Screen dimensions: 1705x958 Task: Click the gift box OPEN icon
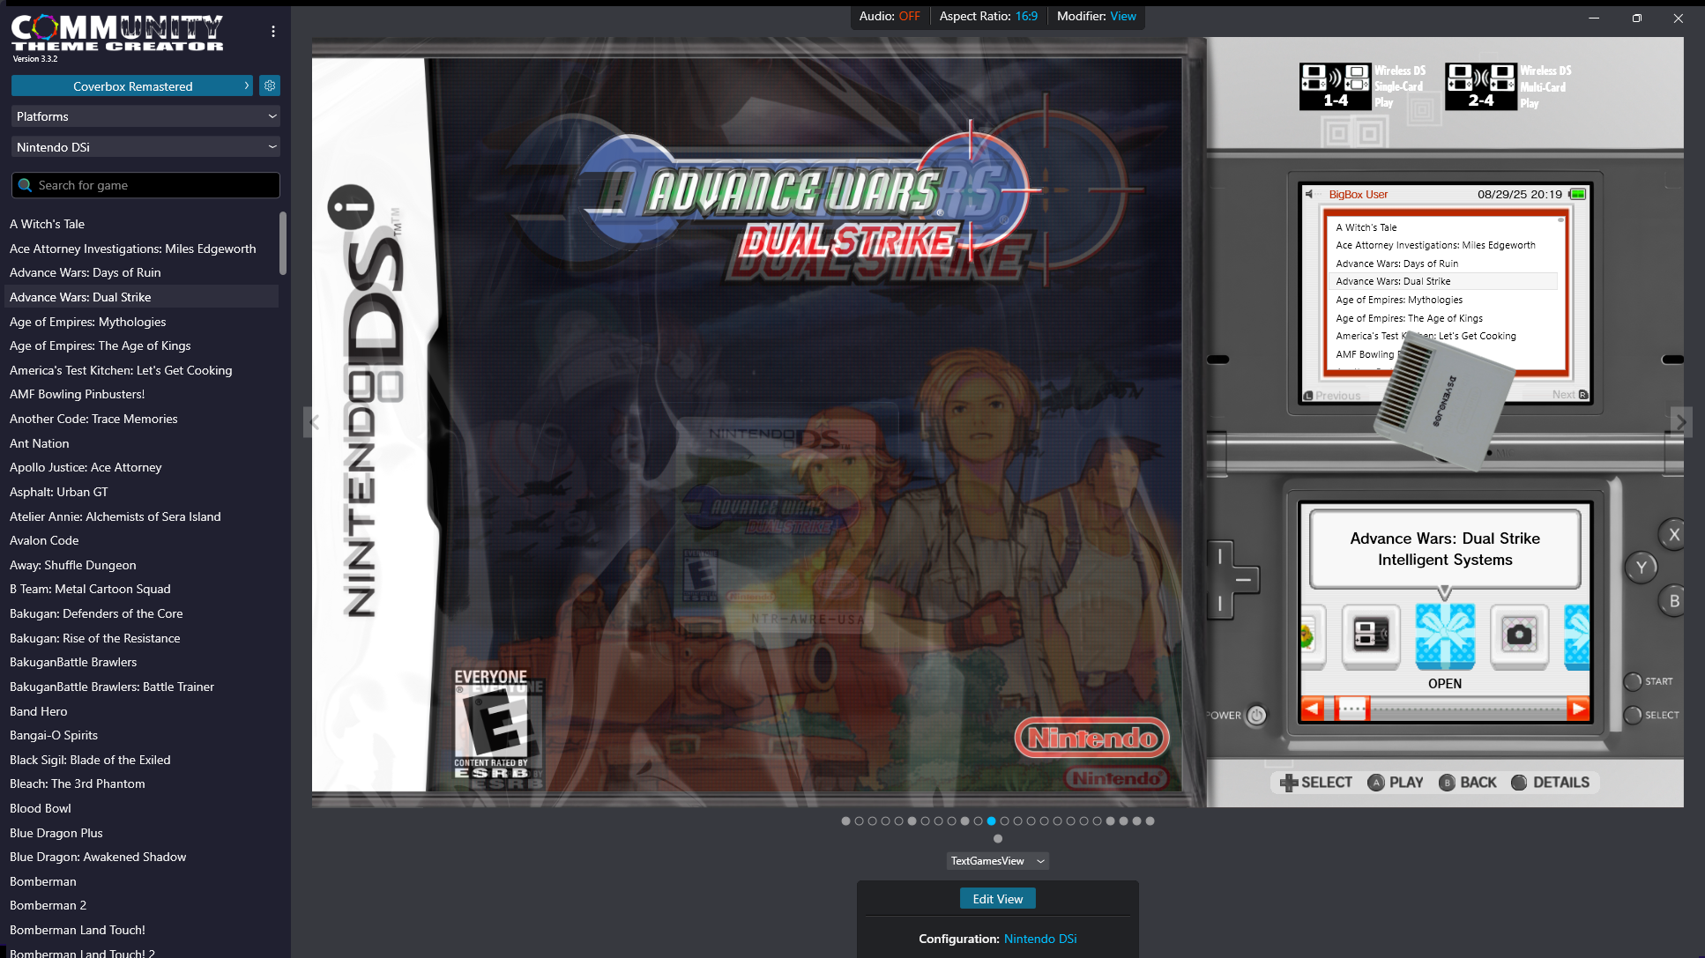pyautogui.click(x=1445, y=635)
